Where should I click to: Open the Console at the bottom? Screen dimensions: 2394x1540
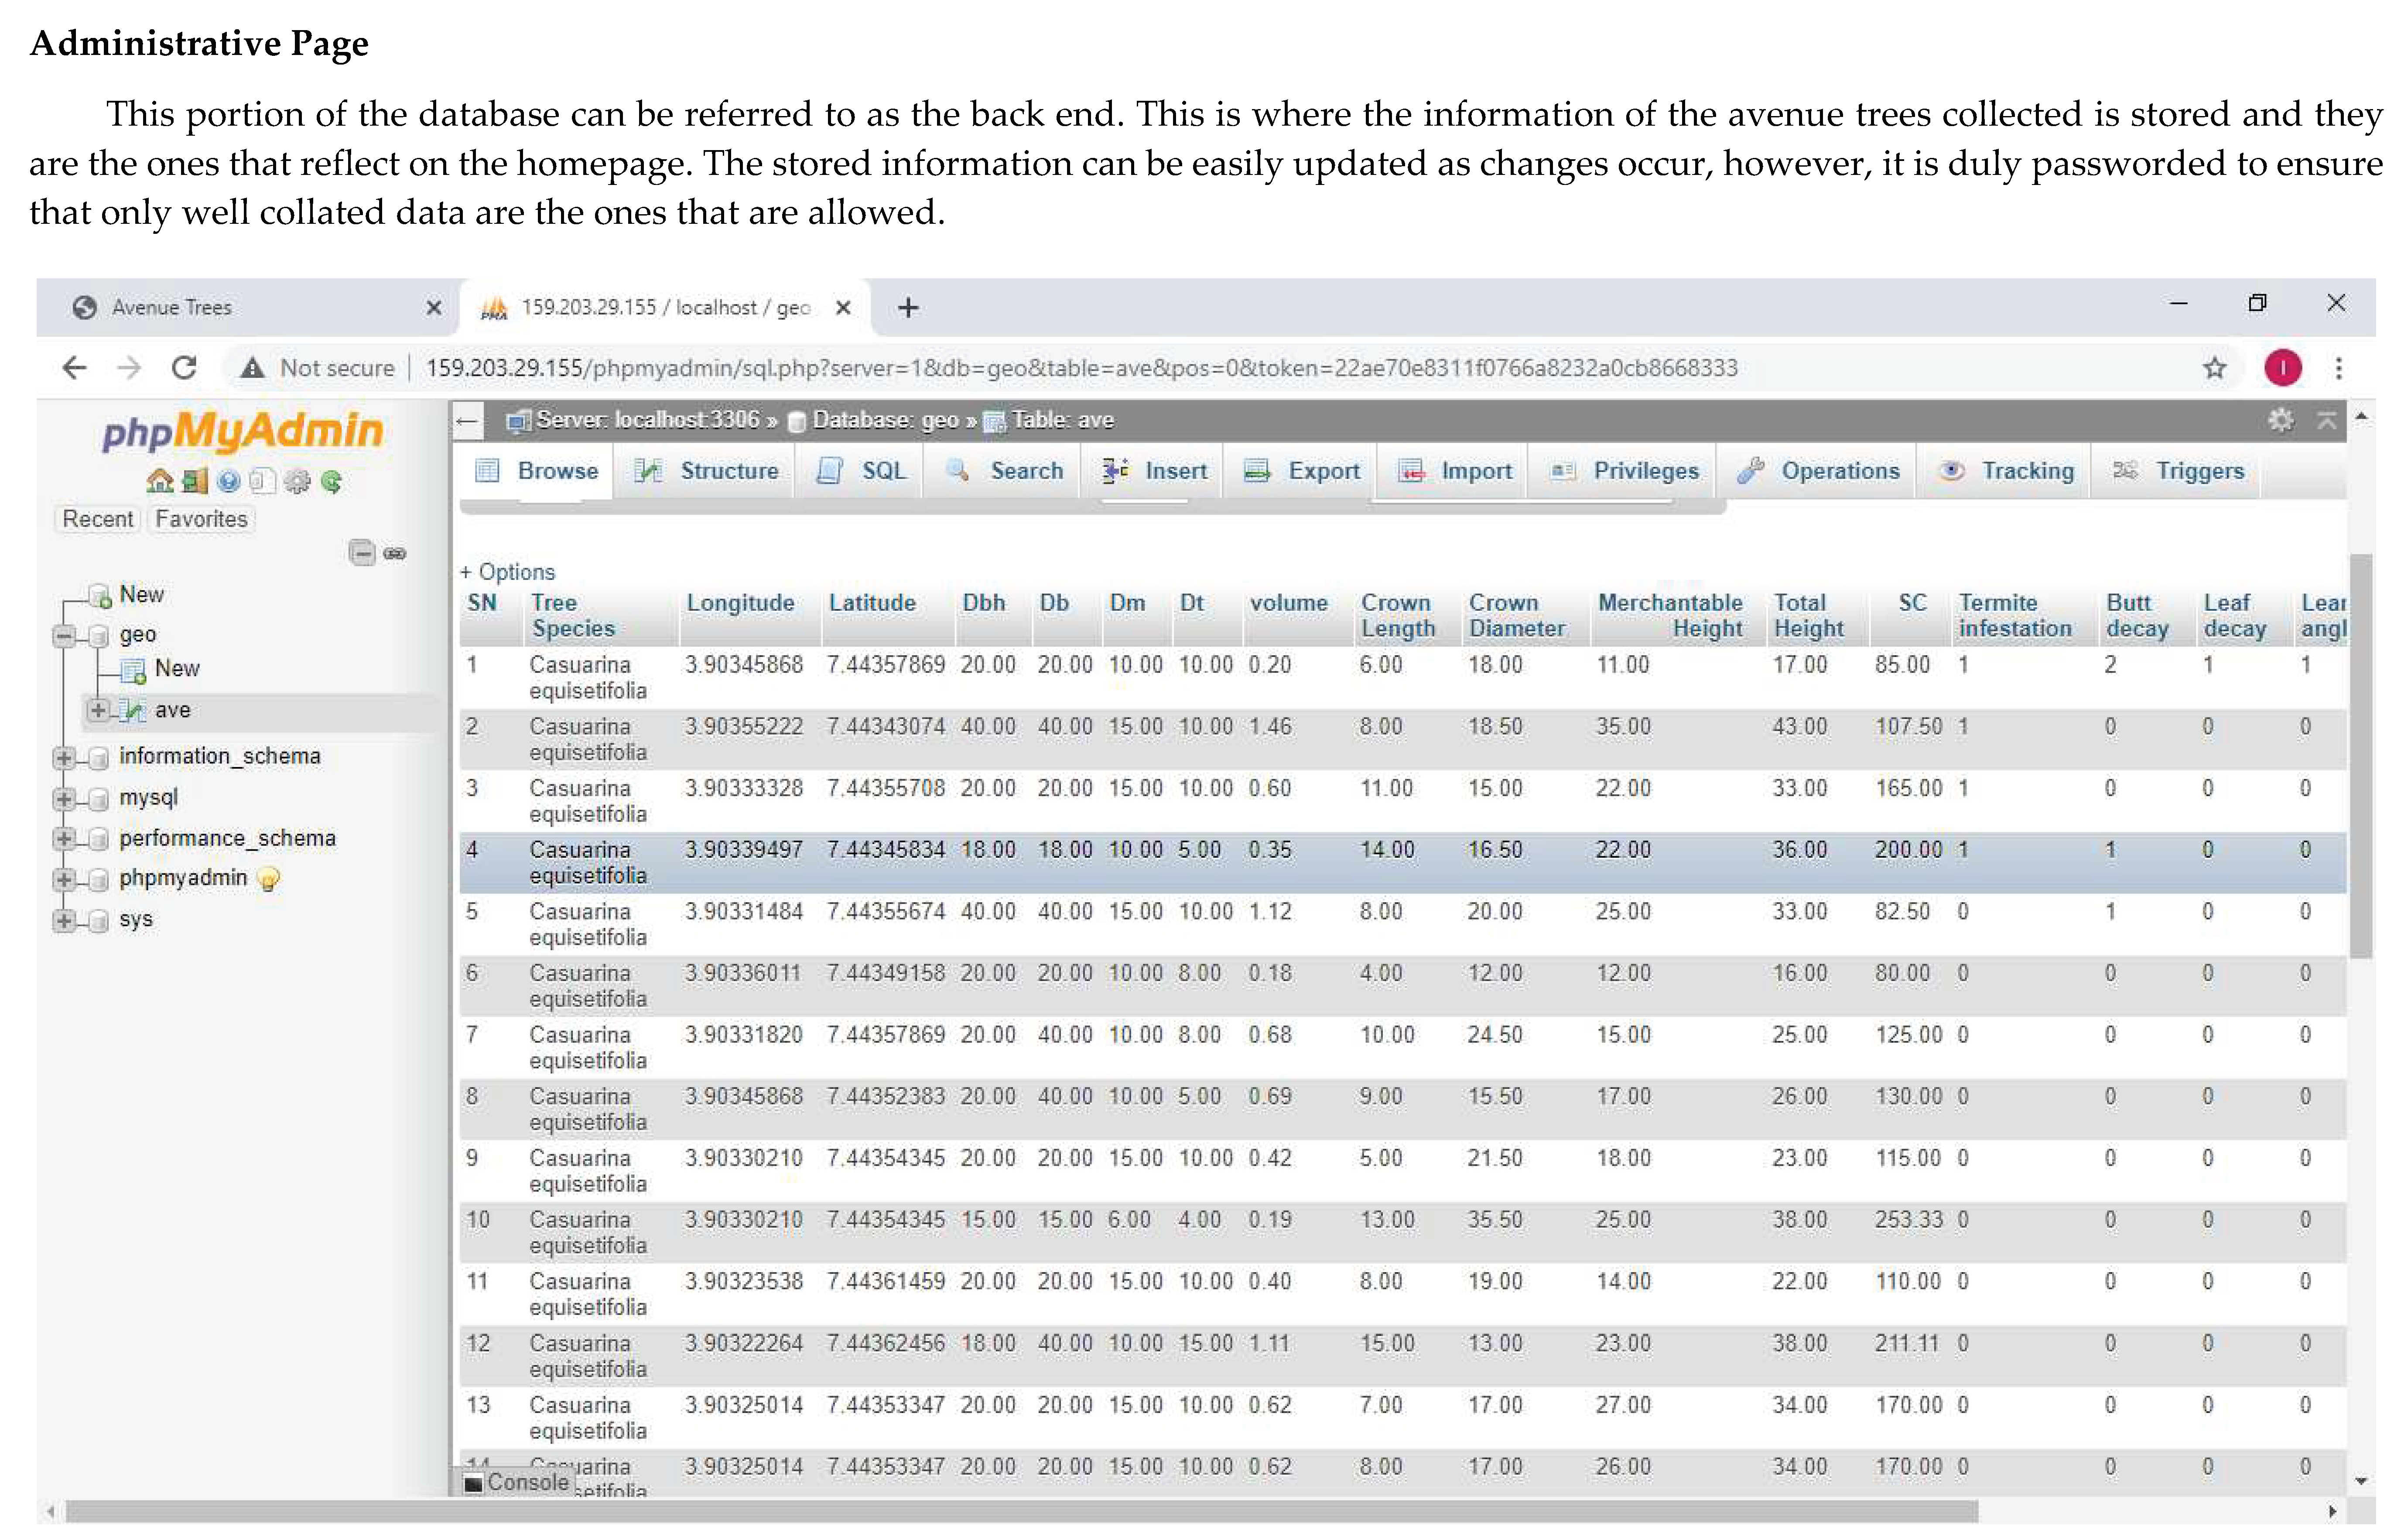[x=516, y=1483]
